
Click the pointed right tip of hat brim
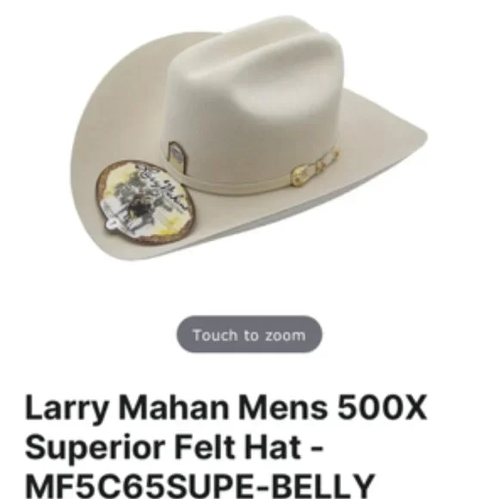(x=417, y=135)
